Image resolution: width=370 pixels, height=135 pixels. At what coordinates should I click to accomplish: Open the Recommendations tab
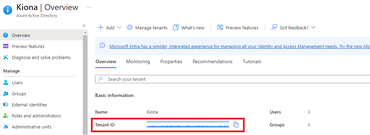coord(213,61)
